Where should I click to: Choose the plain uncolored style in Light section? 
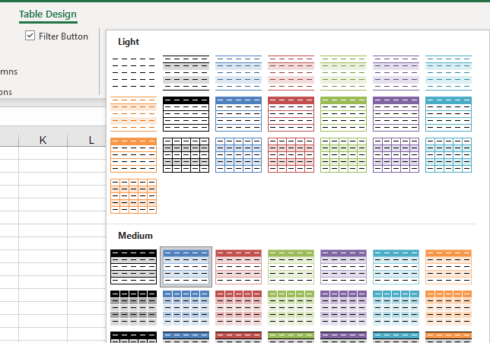tap(133, 73)
